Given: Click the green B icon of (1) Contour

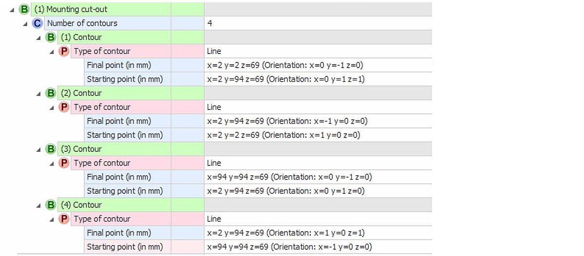Looking at the screenshot, I should click(x=51, y=37).
